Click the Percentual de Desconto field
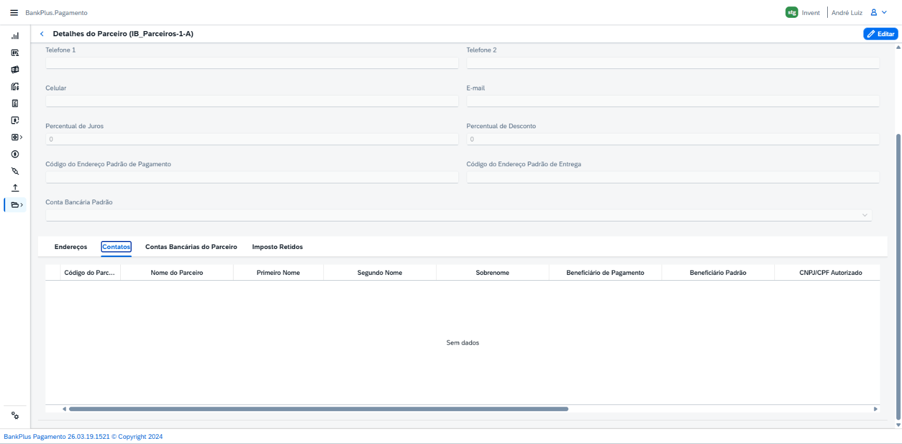 [x=673, y=139]
